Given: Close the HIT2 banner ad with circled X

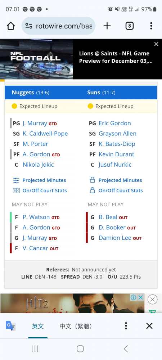Looking at the screenshot, I should (x=152, y=300).
